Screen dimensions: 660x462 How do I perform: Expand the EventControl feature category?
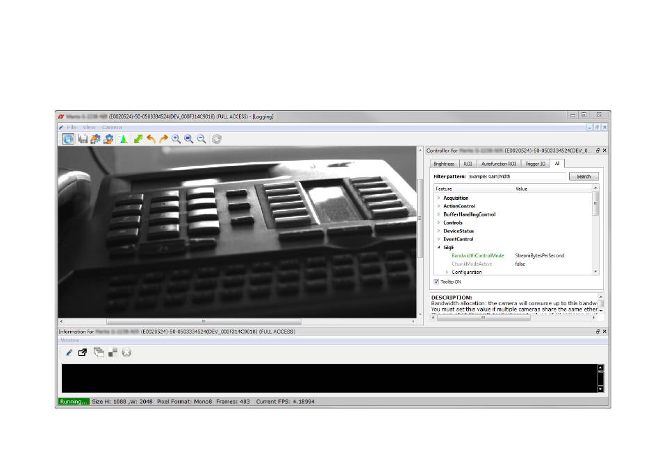point(438,239)
